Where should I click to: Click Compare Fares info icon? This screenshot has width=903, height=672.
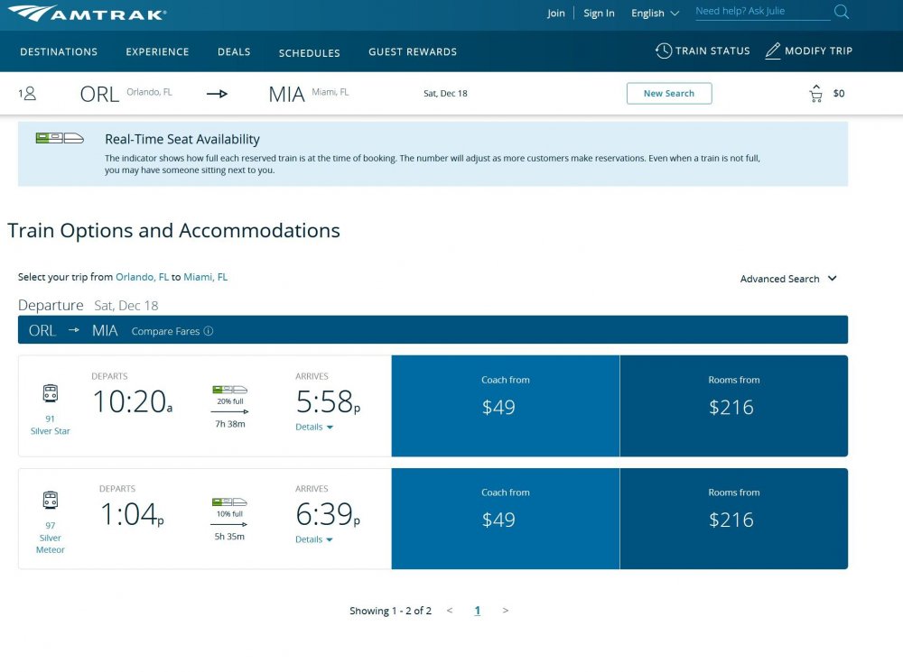pyautogui.click(x=209, y=331)
